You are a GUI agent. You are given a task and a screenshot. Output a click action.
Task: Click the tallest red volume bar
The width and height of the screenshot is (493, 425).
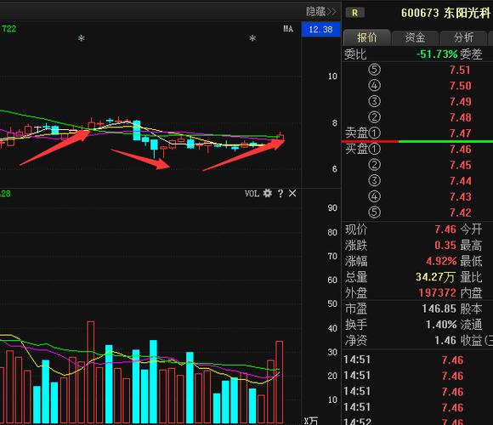pyautogui.click(x=91, y=372)
